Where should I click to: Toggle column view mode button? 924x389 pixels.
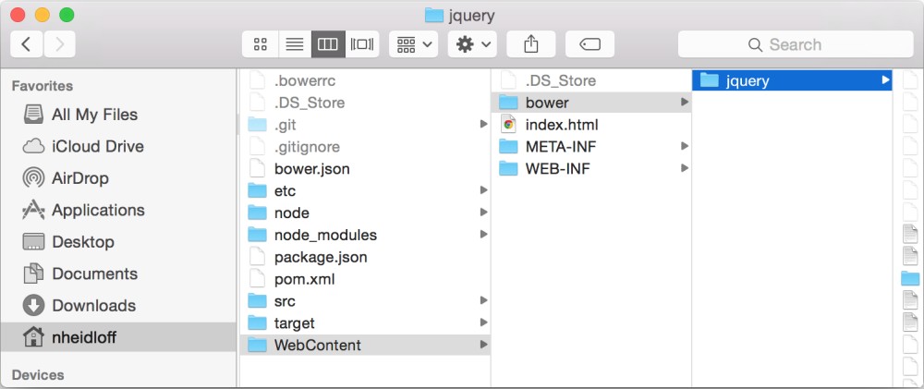coord(328,44)
